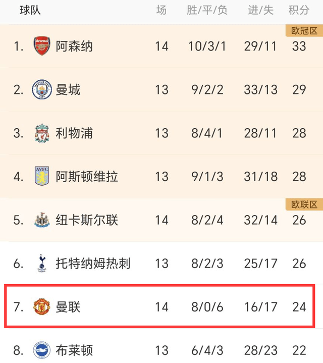The height and width of the screenshot is (363, 323).
Task: Select the 胜/平/负 column header
Action: [207, 10]
